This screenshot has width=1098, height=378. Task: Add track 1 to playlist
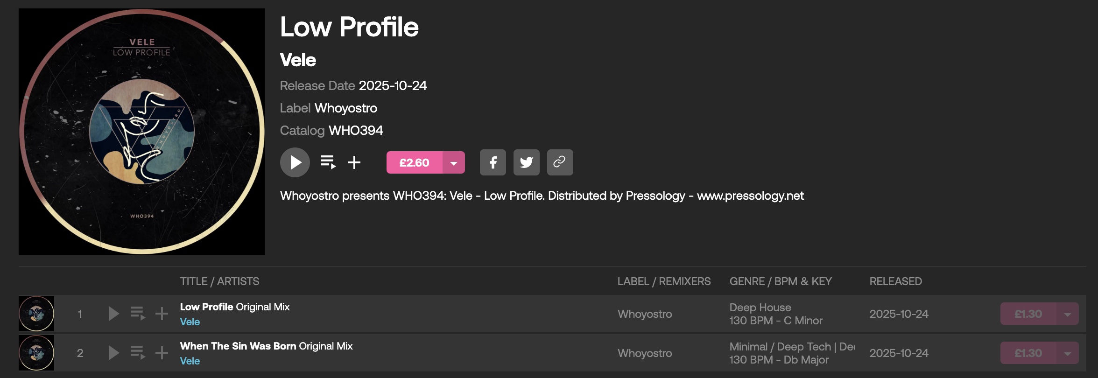point(162,314)
